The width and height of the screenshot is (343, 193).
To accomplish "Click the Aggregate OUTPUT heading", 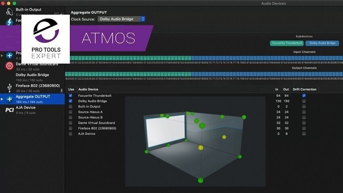I will click(89, 13).
